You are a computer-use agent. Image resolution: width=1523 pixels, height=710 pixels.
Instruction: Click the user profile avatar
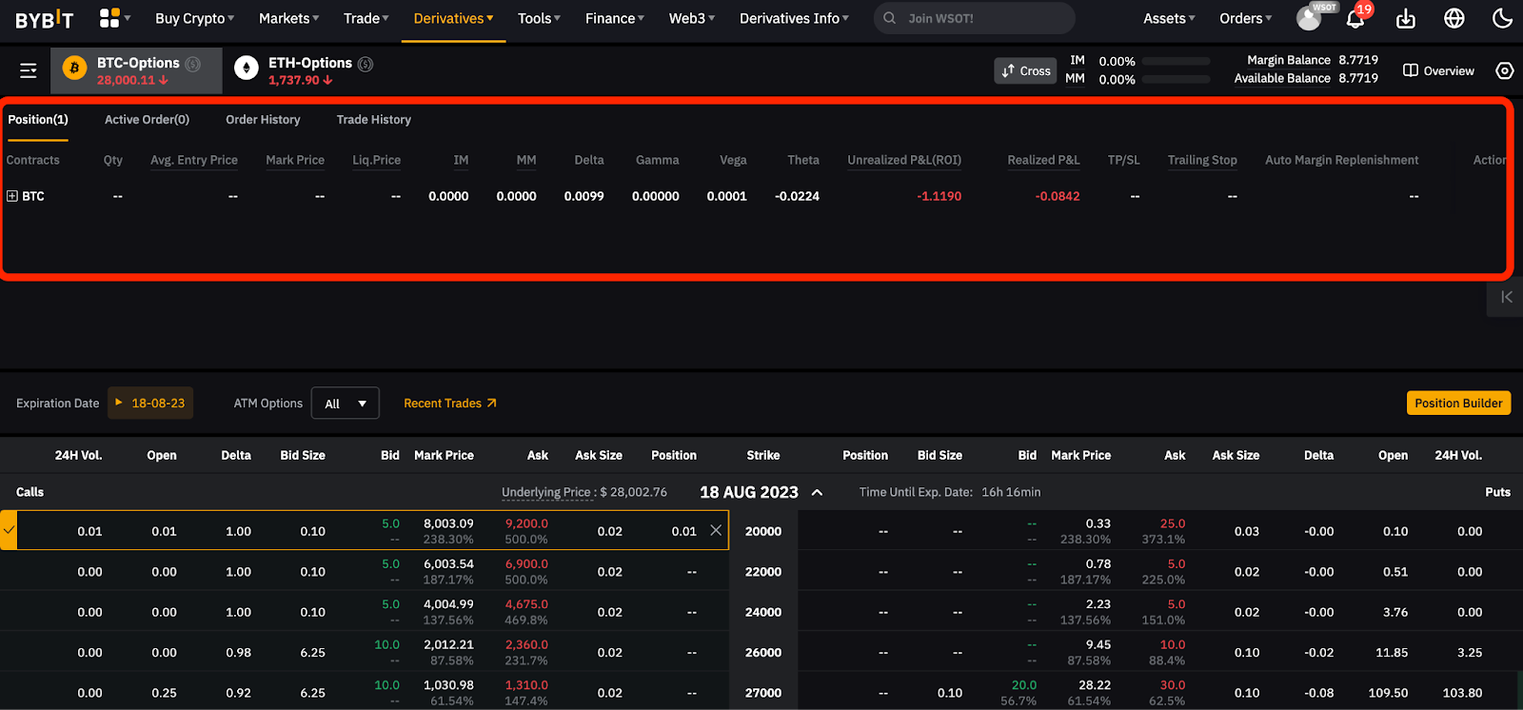coord(1309,19)
